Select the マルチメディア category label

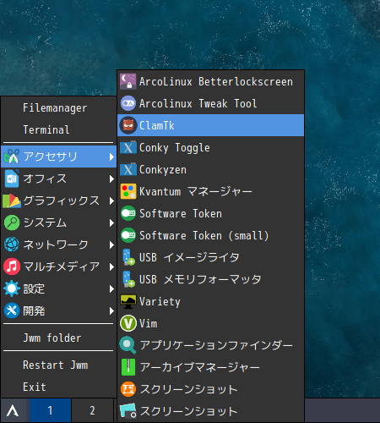click(x=62, y=266)
